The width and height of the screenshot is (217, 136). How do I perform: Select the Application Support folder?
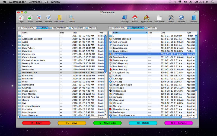click(x=62, y=39)
